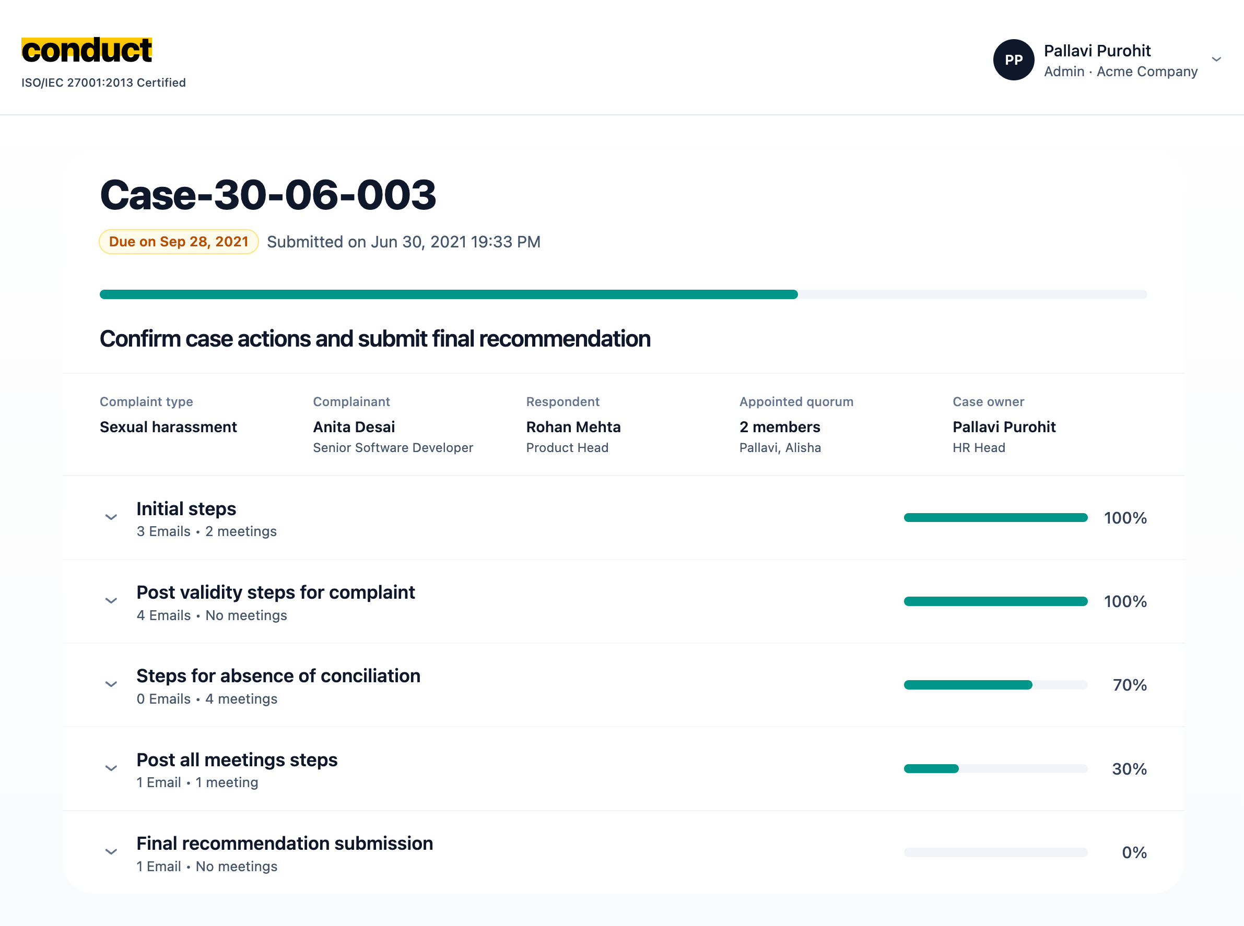
Task: Select the Sexual harassment complaint type
Action: pyautogui.click(x=168, y=426)
